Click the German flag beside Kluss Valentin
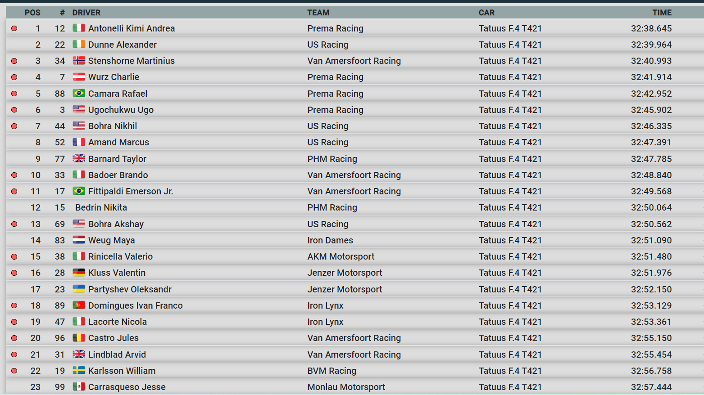Image resolution: width=704 pixels, height=395 pixels. (x=79, y=272)
